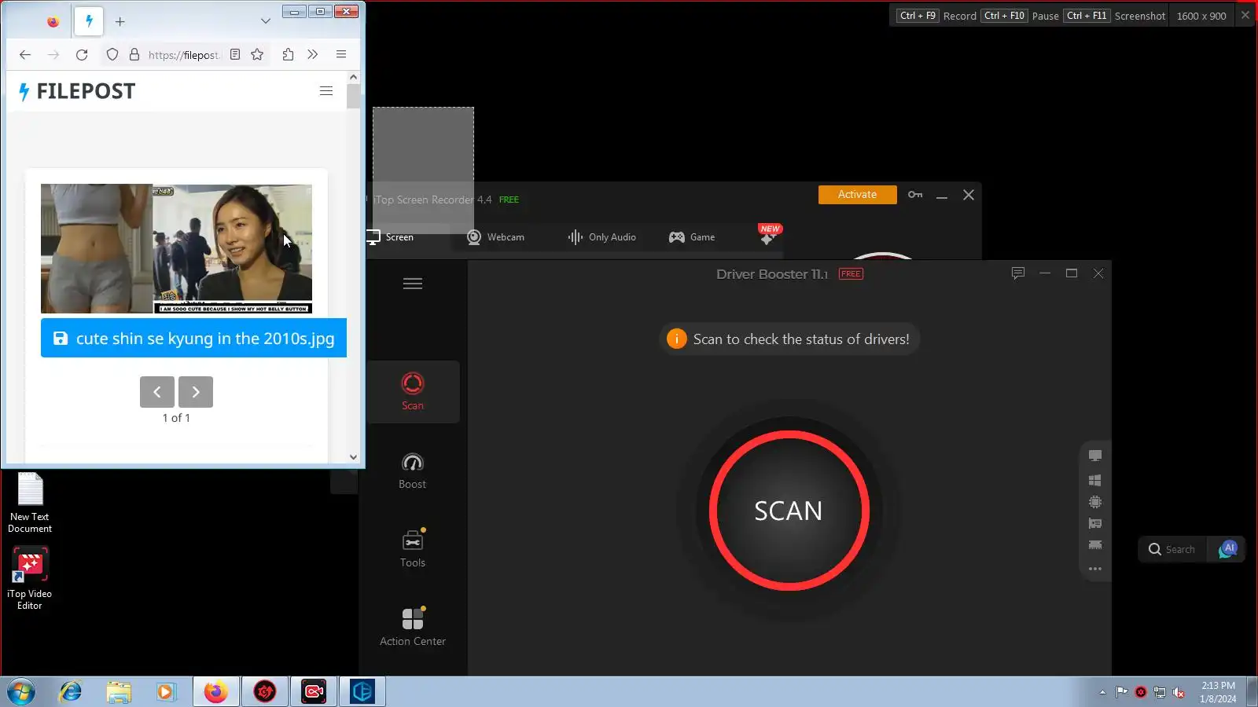The height and width of the screenshot is (707, 1258).
Task: Open Windows Media Player from taskbar
Action: pos(165,692)
